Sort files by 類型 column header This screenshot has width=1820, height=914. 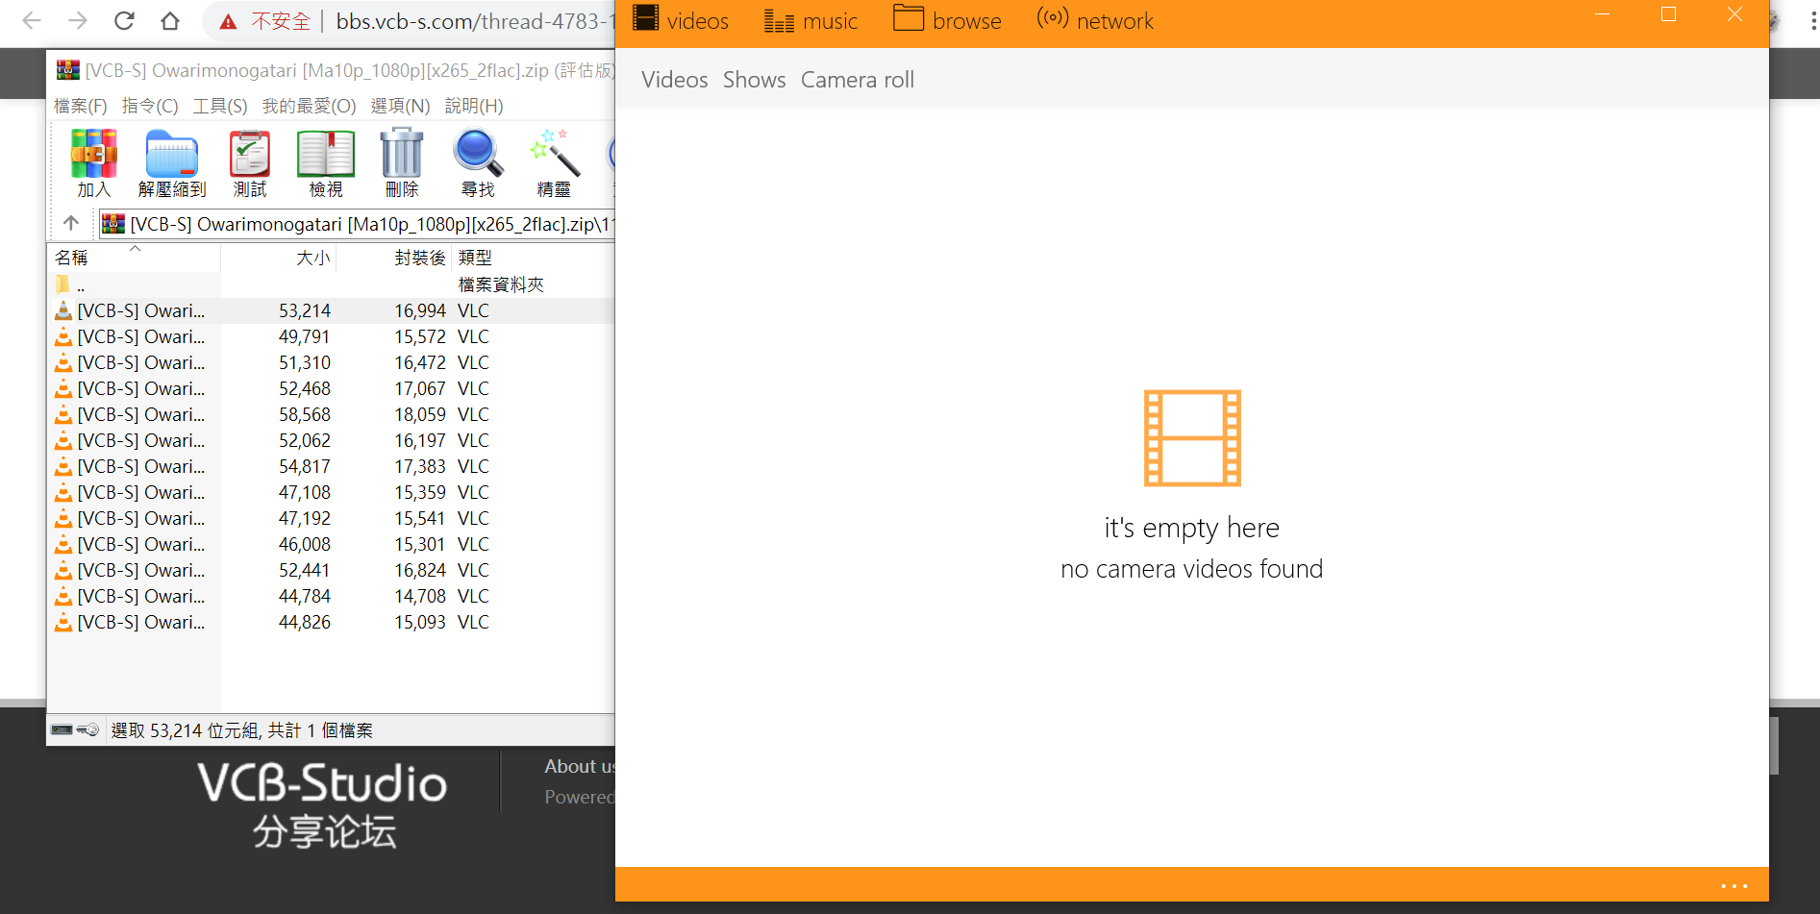click(x=533, y=258)
